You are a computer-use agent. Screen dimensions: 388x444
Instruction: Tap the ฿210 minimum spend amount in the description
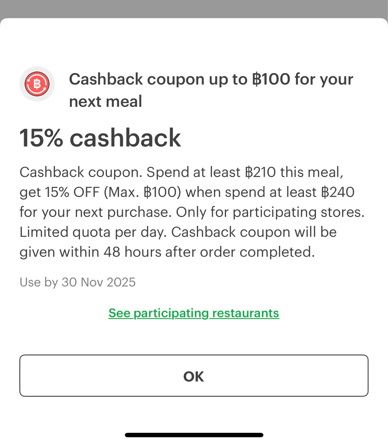261,172
